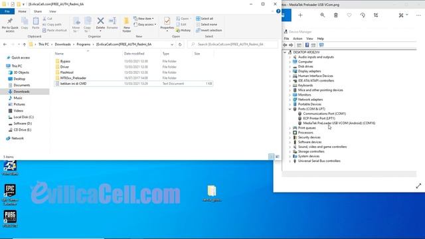The width and height of the screenshot is (425, 239).
Task: Click Copy path in ribbon
Action: (52, 25)
